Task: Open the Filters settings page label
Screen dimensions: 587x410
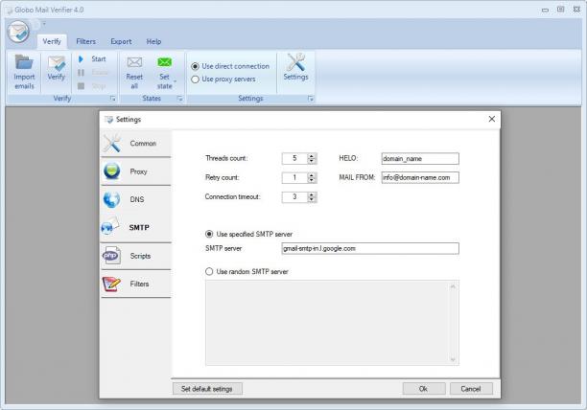Action: 139,285
